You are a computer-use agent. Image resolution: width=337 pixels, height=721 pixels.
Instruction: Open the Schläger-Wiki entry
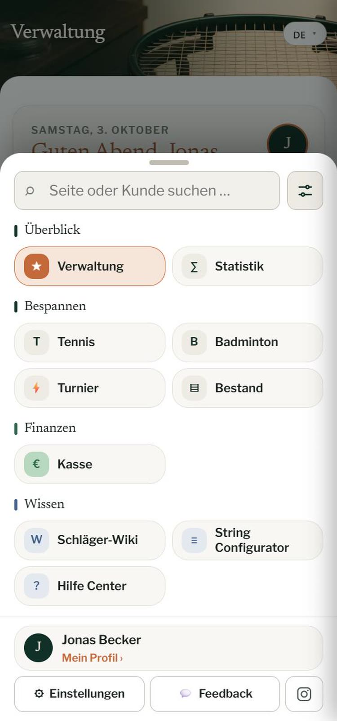coord(90,540)
